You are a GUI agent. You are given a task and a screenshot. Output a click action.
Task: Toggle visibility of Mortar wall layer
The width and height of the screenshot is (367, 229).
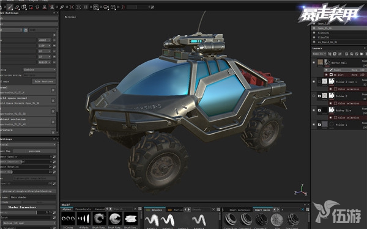(314, 62)
